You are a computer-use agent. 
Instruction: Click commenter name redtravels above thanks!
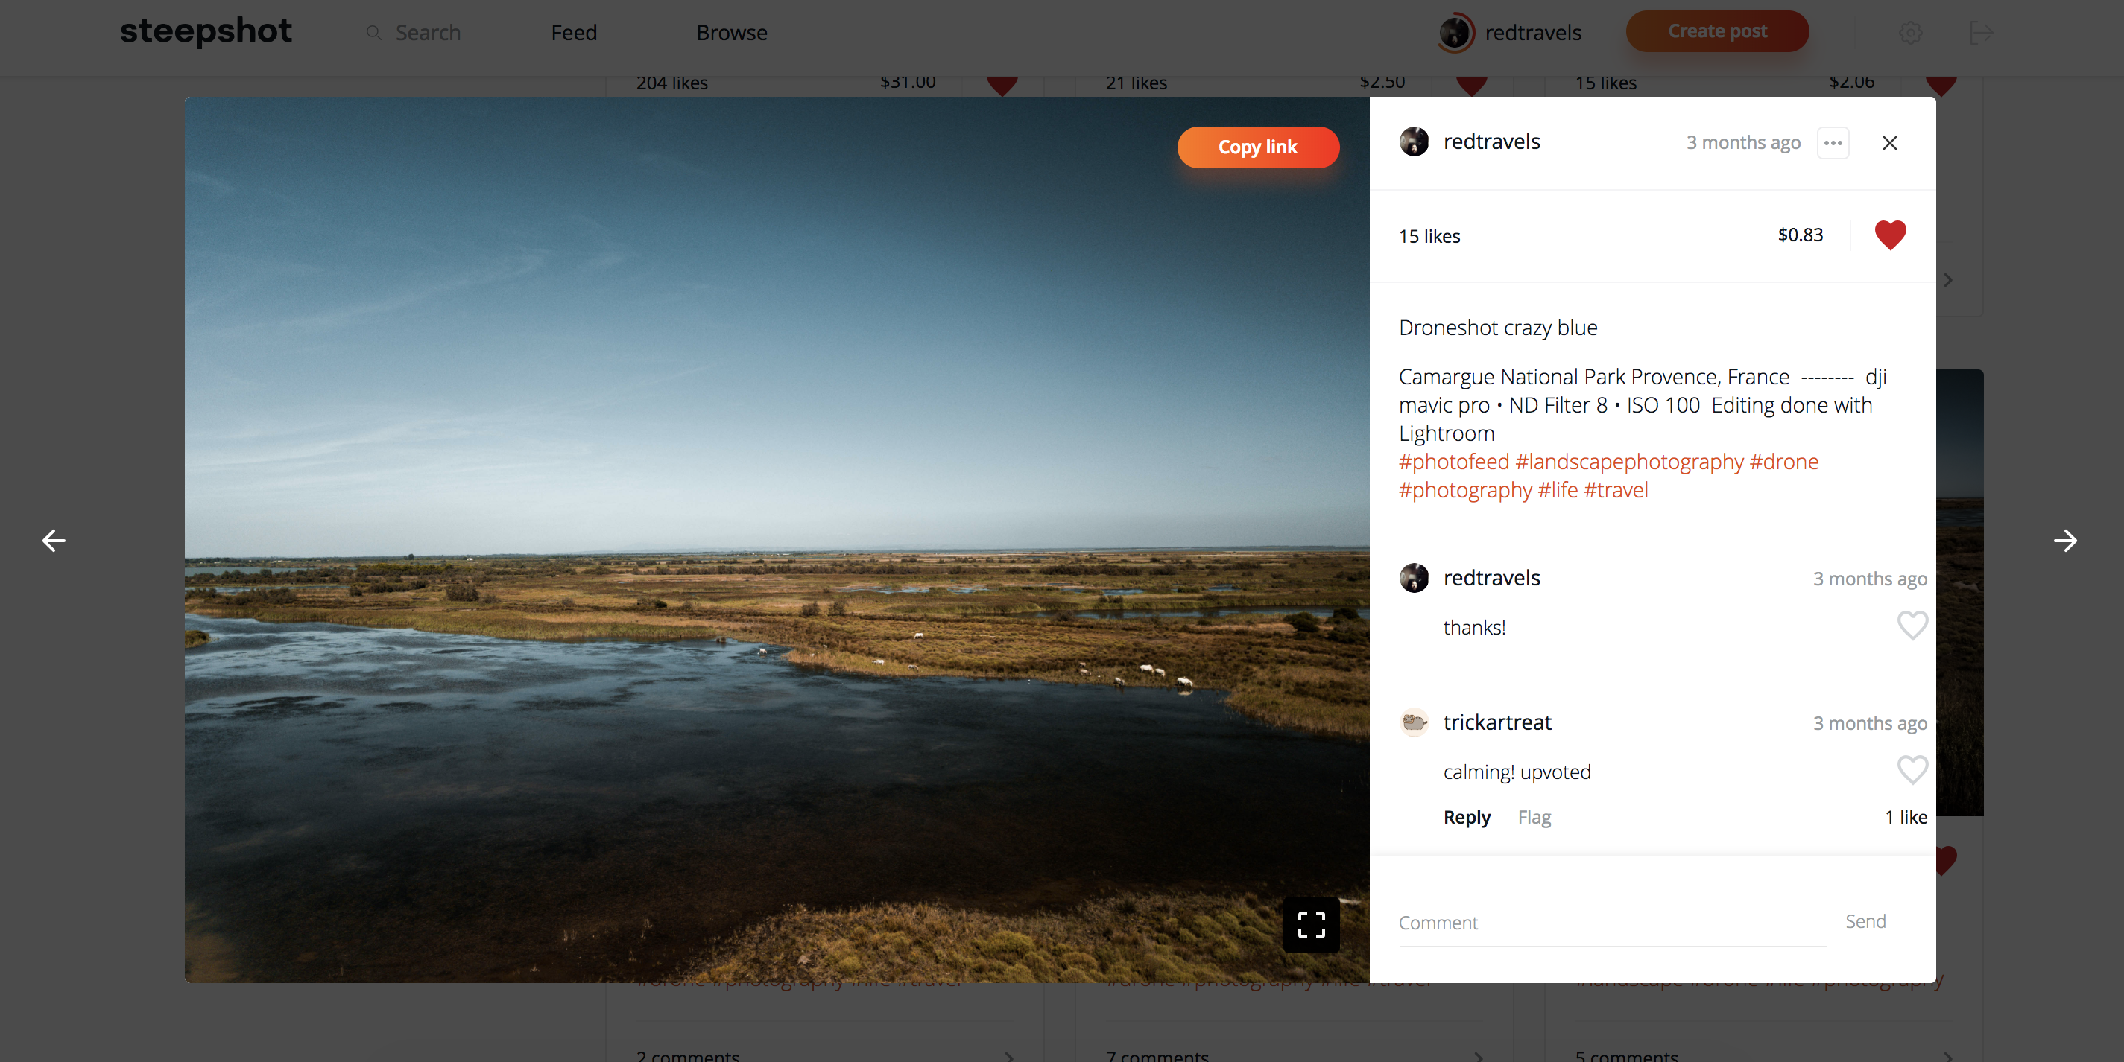point(1491,579)
